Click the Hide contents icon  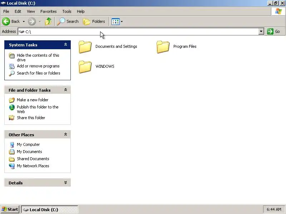(x=12, y=56)
